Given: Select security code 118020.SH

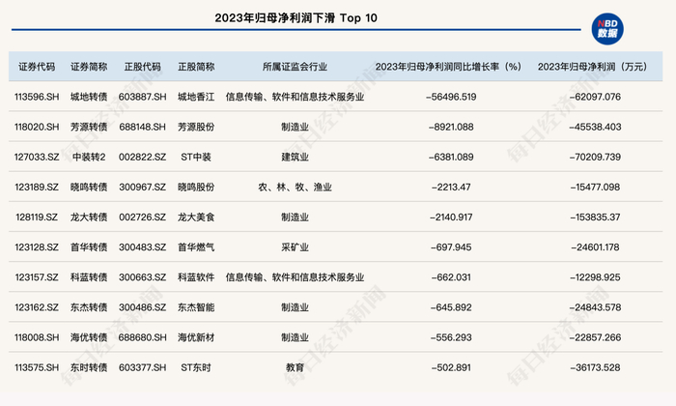Looking at the screenshot, I should [37, 127].
